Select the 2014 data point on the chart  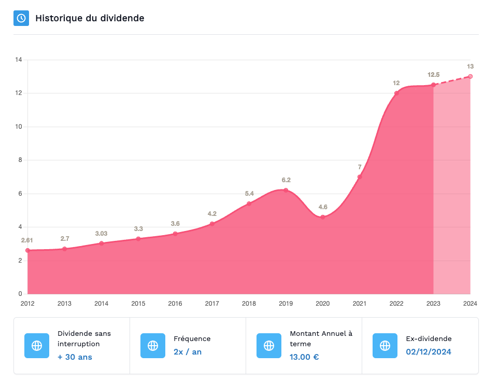pos(102,243)
